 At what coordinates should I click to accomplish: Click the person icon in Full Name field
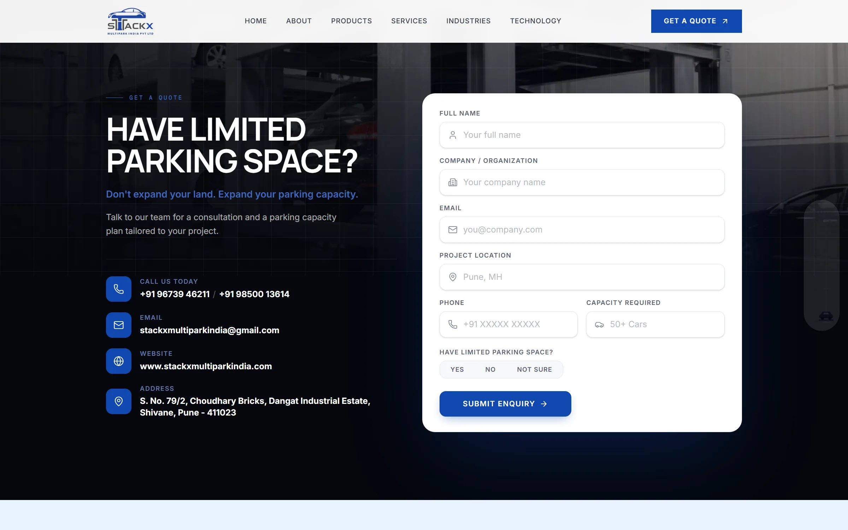(453, 135)
